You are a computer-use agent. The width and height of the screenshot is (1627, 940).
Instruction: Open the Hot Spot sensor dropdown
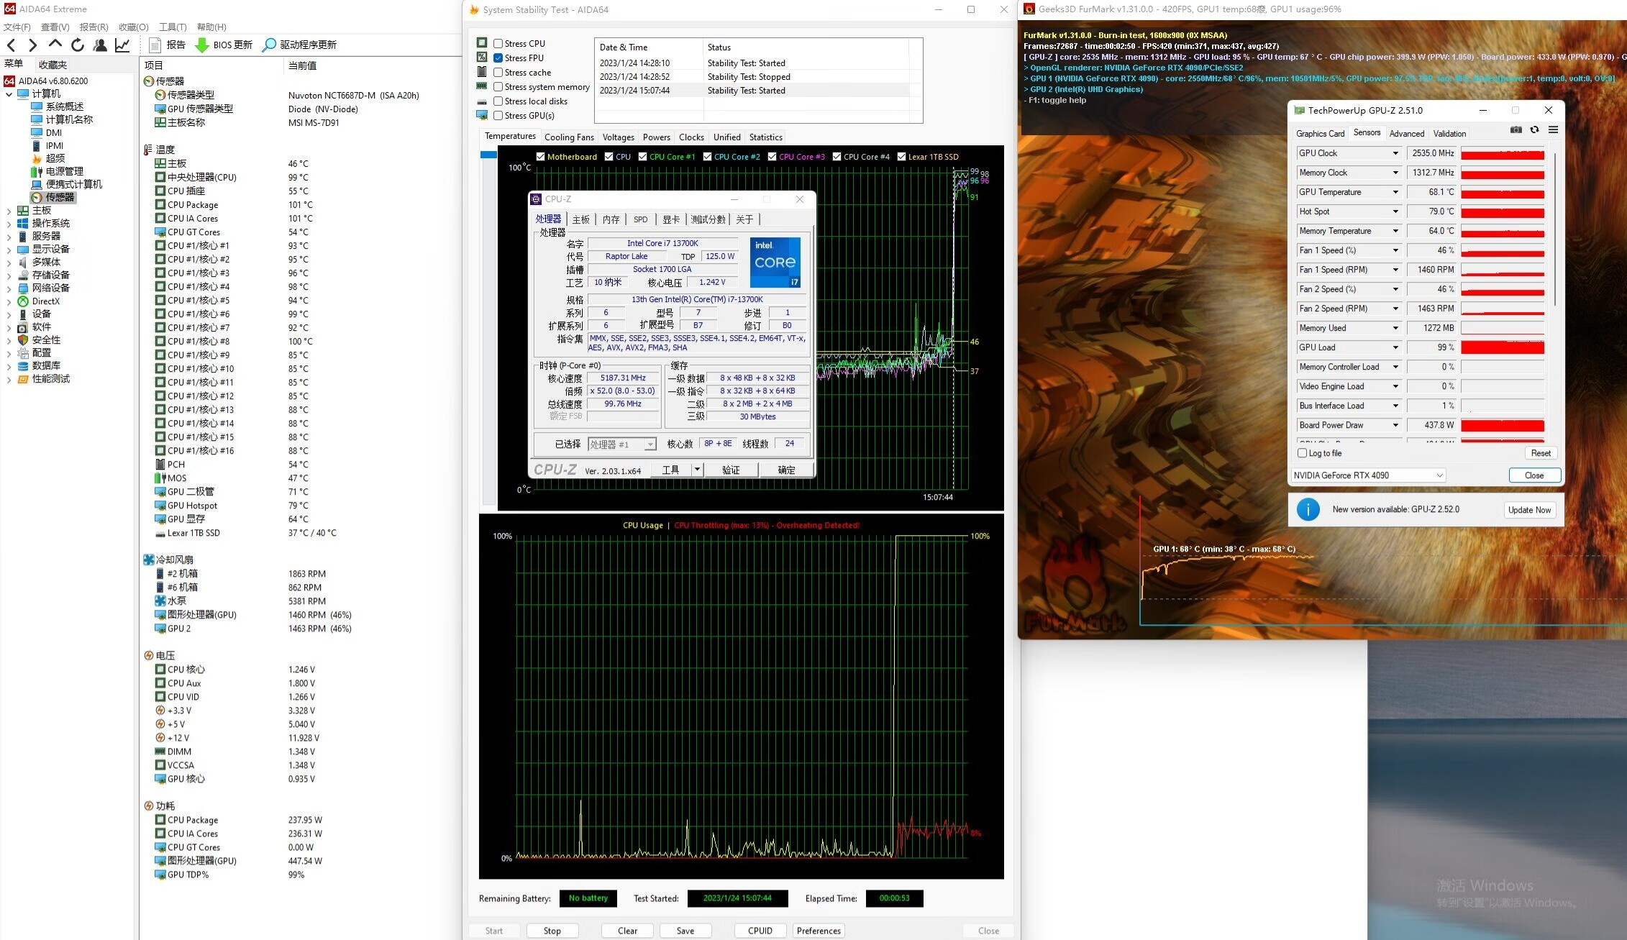(1395, 211)
